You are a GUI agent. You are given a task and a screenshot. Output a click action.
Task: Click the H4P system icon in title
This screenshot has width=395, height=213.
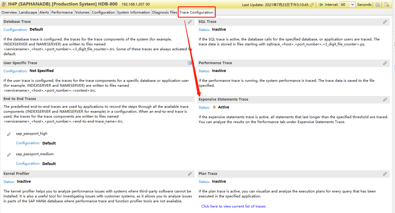[x=4, y=4]
